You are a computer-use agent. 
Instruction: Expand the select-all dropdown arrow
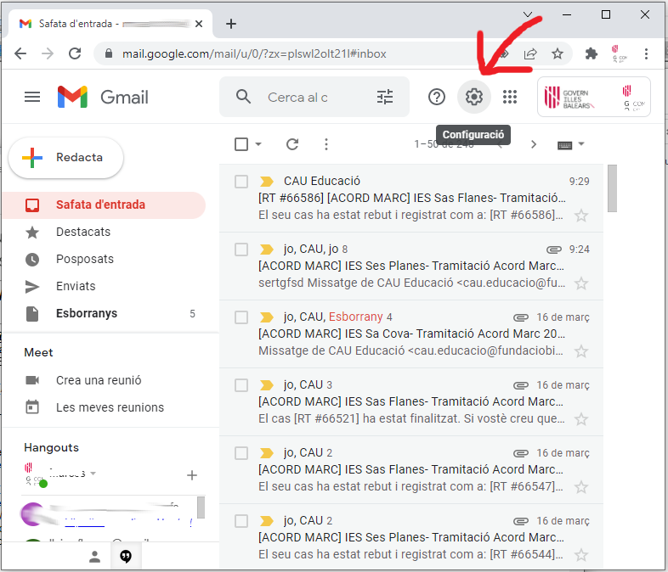point(258,144)
